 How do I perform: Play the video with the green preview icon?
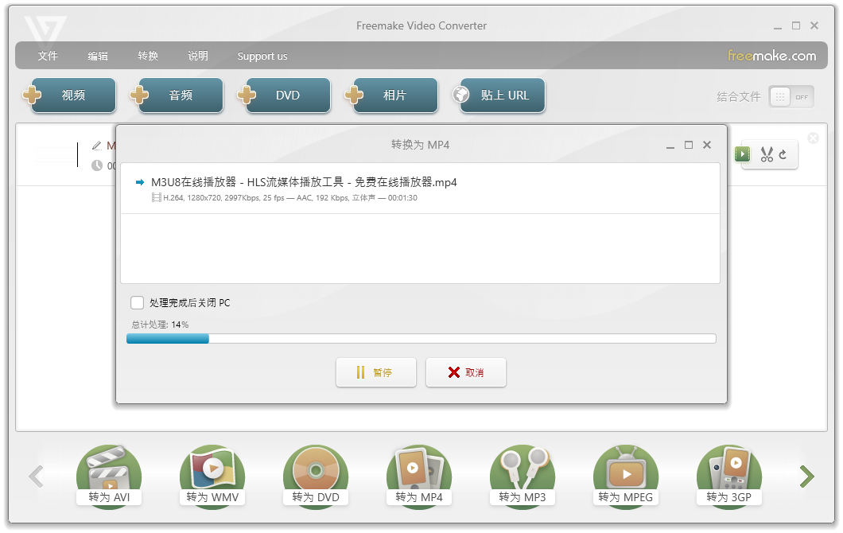click(x=743, y=154)
